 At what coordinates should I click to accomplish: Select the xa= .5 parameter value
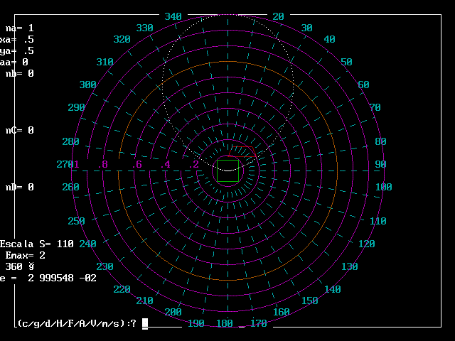17,39
